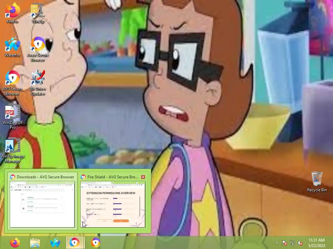Show hidden system tray icons
This screenshot has height=249, width=333.
click(x=276, y=243)
